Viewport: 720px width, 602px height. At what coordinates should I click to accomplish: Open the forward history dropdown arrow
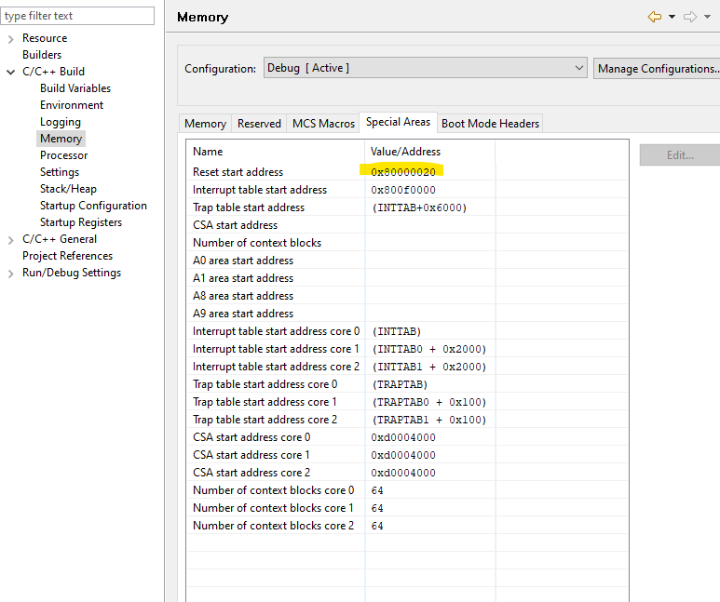click(707, 18)
